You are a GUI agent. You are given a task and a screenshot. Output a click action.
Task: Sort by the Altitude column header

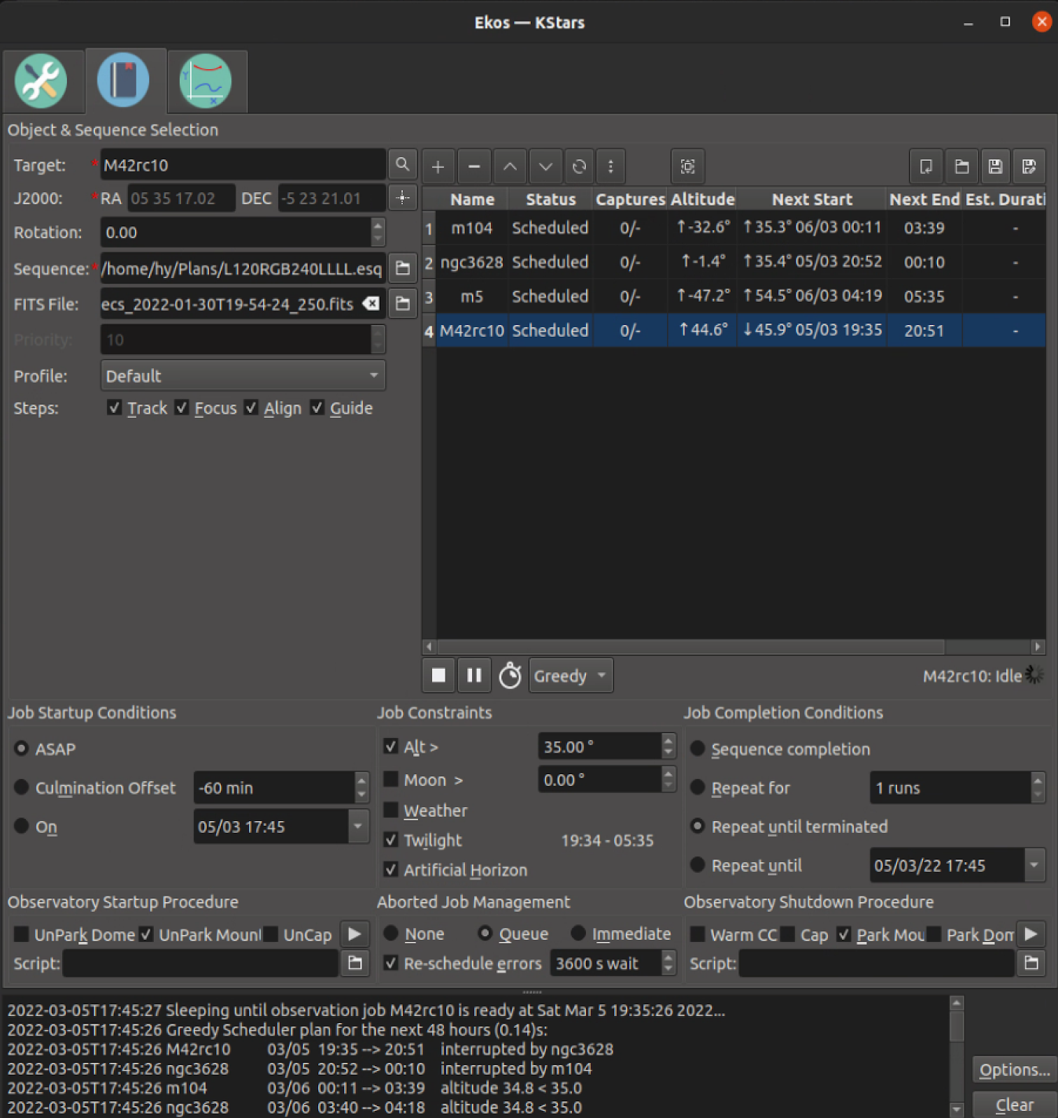pyautogui.click(x=702, y=199)
